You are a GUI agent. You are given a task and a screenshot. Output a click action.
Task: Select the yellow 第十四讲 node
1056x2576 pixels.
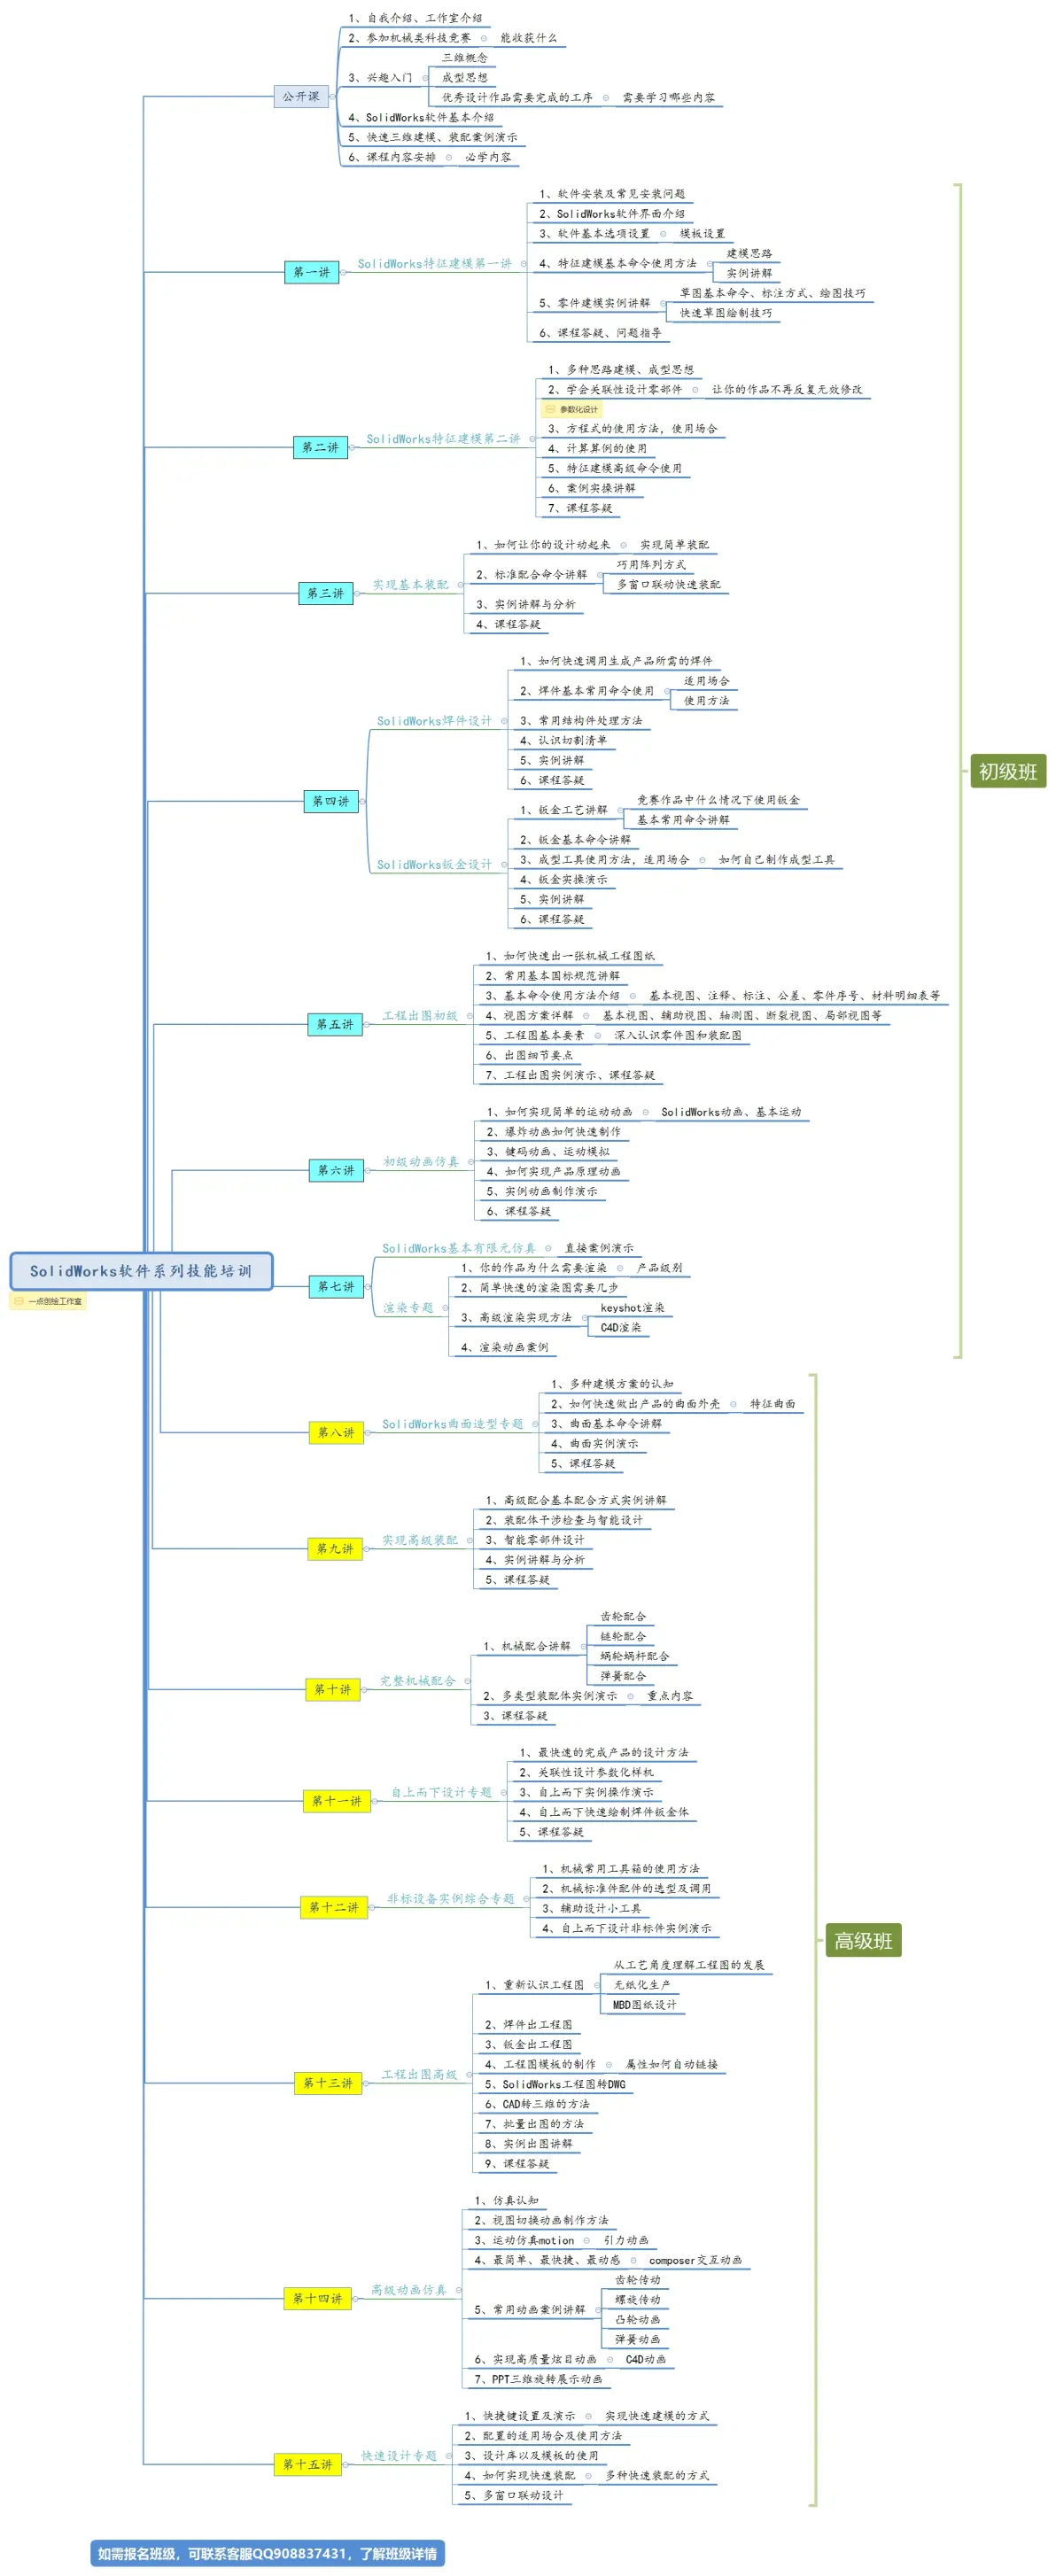click(x=317, y=2298)
